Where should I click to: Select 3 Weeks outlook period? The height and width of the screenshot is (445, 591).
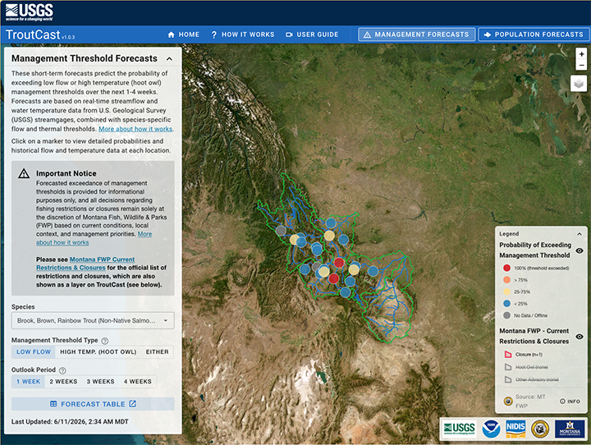pos(100,382)
